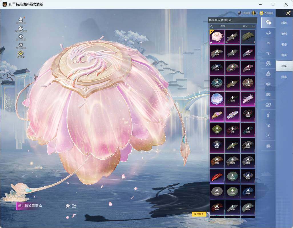Open the skydiving pose category icon
Image resolution: width=293 pixels, height=228 pixels.
[x=268, y=33]
